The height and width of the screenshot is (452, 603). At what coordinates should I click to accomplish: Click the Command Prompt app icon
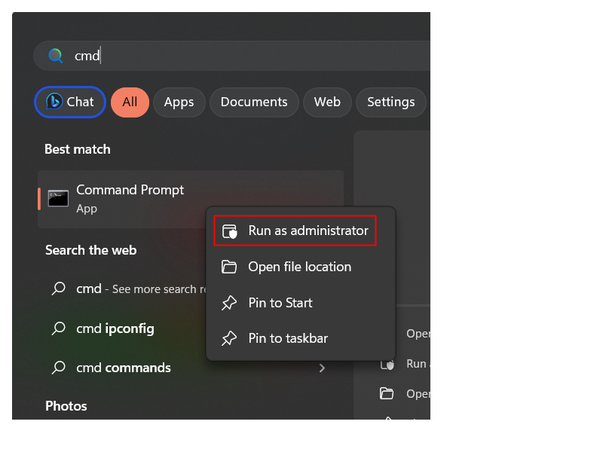point(58,198)
